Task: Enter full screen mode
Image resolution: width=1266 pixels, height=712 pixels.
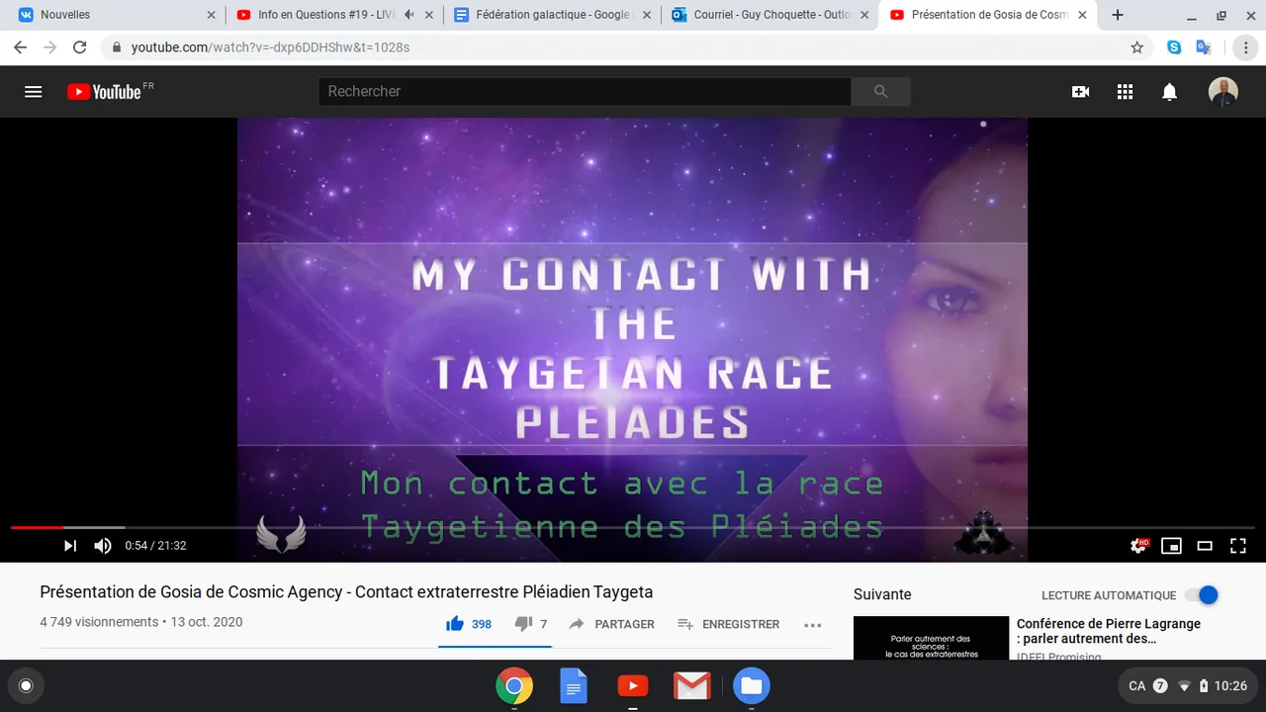Action: 1238,546
